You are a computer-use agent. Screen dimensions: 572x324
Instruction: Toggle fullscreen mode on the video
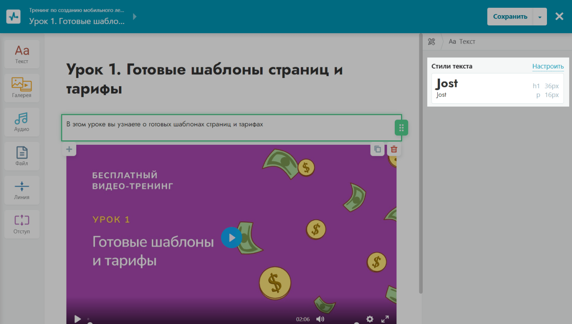pyautogui.click(x=385, y=319)
